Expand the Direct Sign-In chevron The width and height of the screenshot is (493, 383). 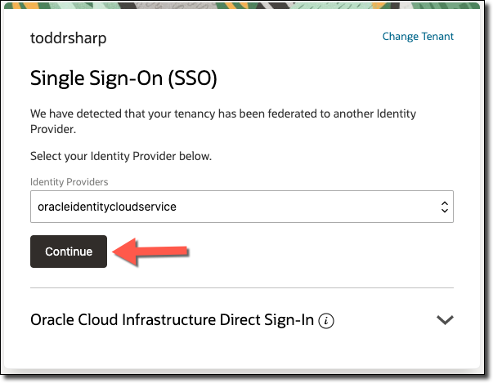click(x=445, y=320)
